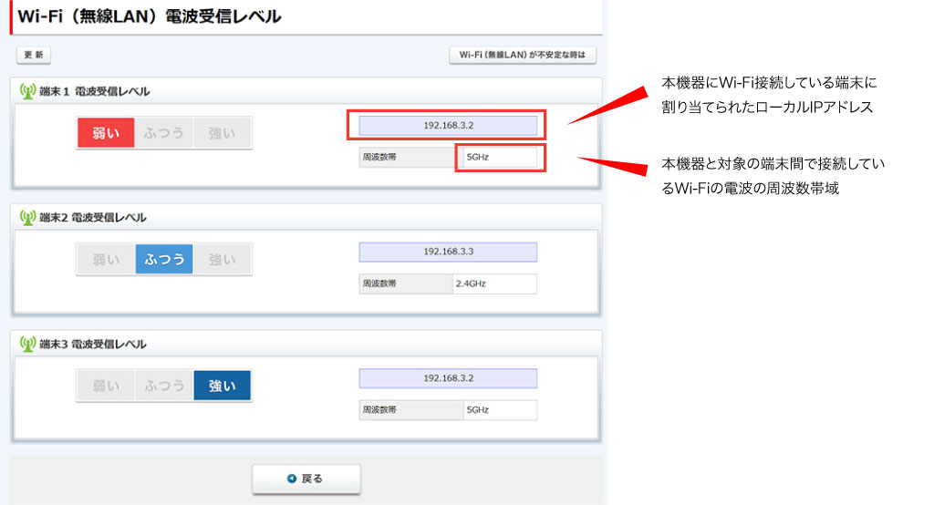Click the arrow icon on 戻る button
This screenshot has width=934, height=505.
coord(291,479)
